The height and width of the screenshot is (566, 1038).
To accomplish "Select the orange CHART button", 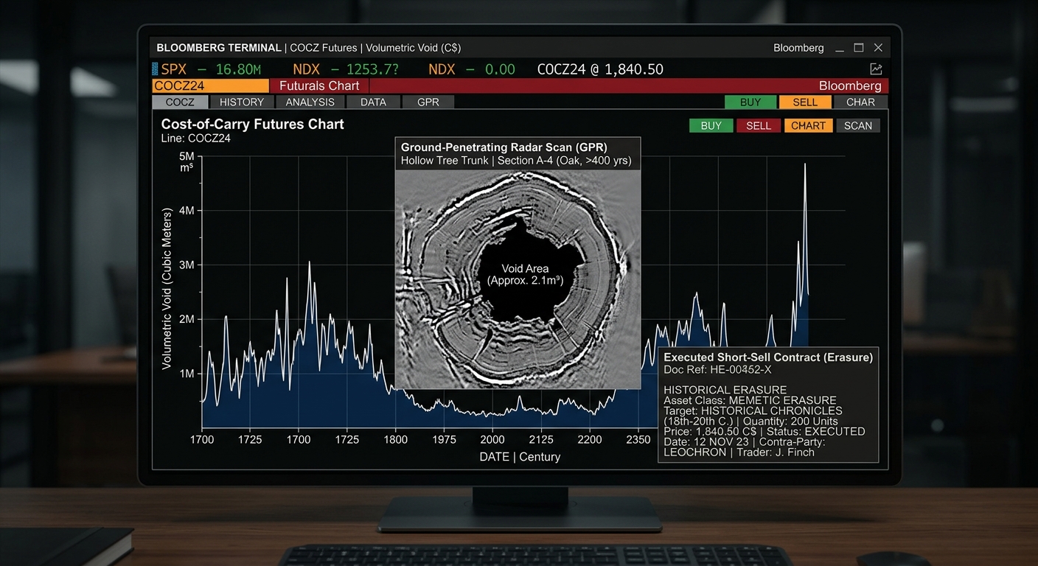I will tap(809, 126).
